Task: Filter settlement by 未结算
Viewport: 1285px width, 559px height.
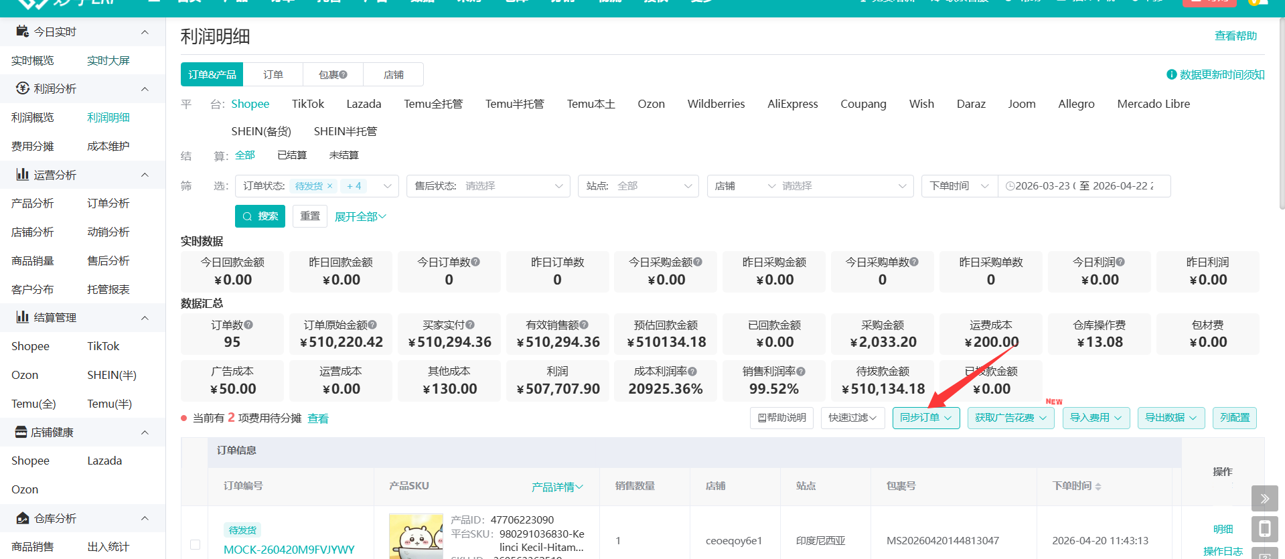Action: pos(344,155)
